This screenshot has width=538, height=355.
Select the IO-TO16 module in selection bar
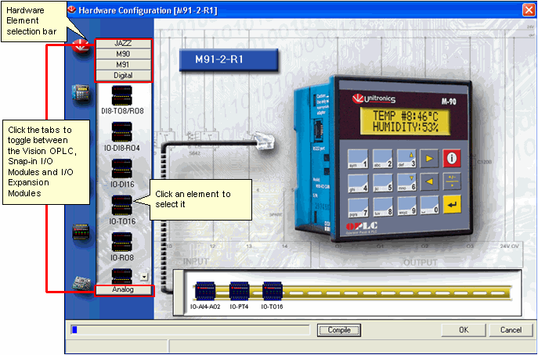click(x=122, y=205)
